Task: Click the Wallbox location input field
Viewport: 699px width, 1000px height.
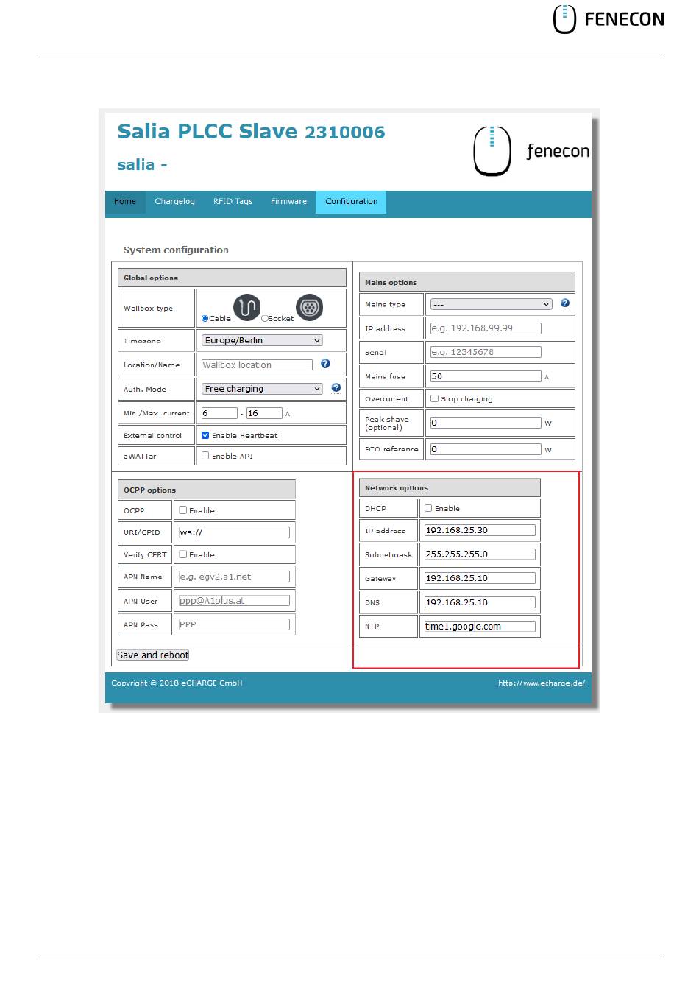Action: coord(257,365)
